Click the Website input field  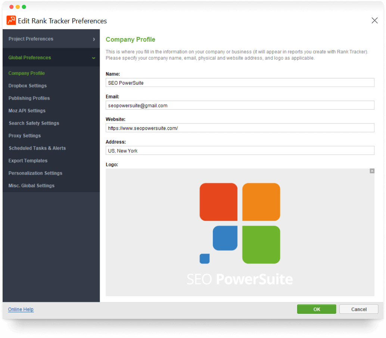240,128
